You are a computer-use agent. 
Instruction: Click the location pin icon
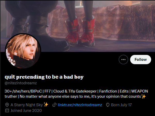click(7, 105)
